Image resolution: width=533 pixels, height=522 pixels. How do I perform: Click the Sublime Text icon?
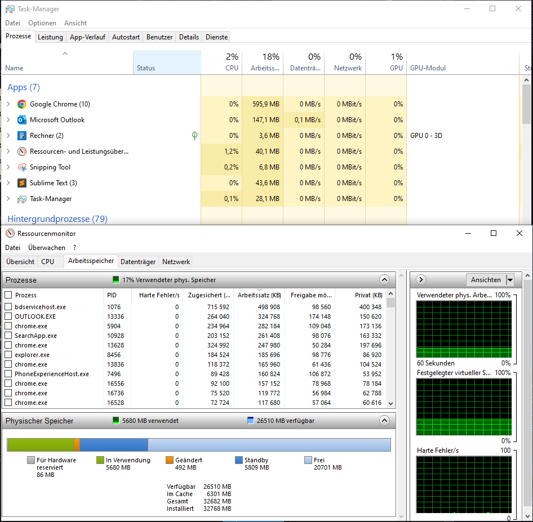pos(22,183)
